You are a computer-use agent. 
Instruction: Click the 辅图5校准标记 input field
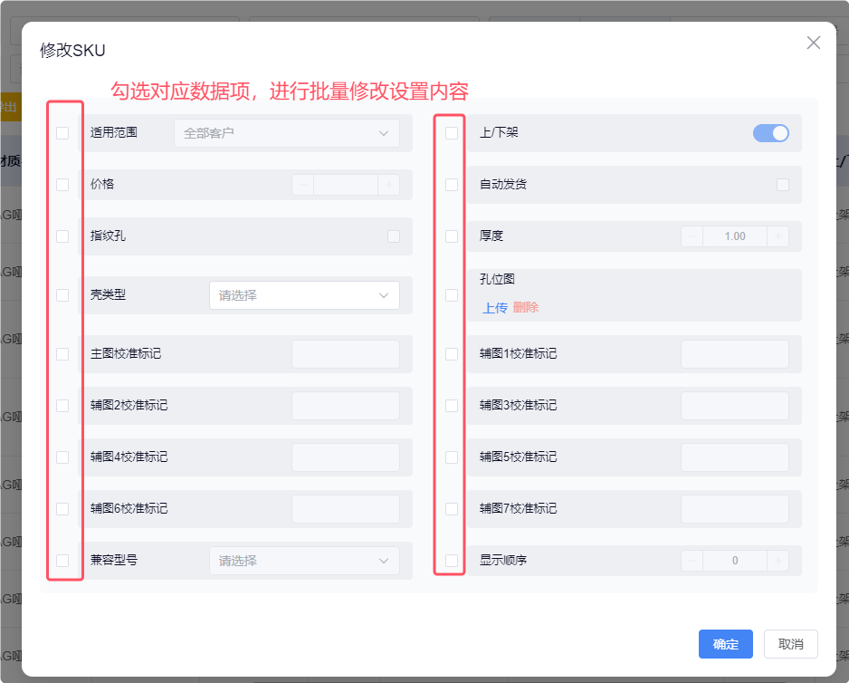735,457
